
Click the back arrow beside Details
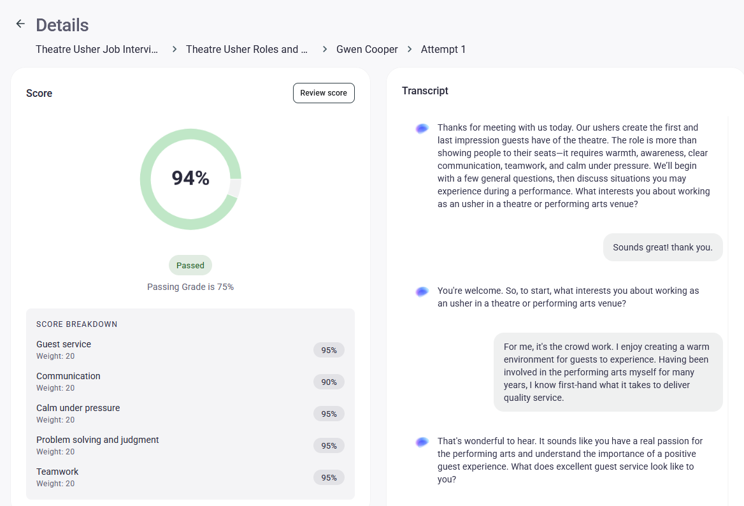tap(20, 24)
